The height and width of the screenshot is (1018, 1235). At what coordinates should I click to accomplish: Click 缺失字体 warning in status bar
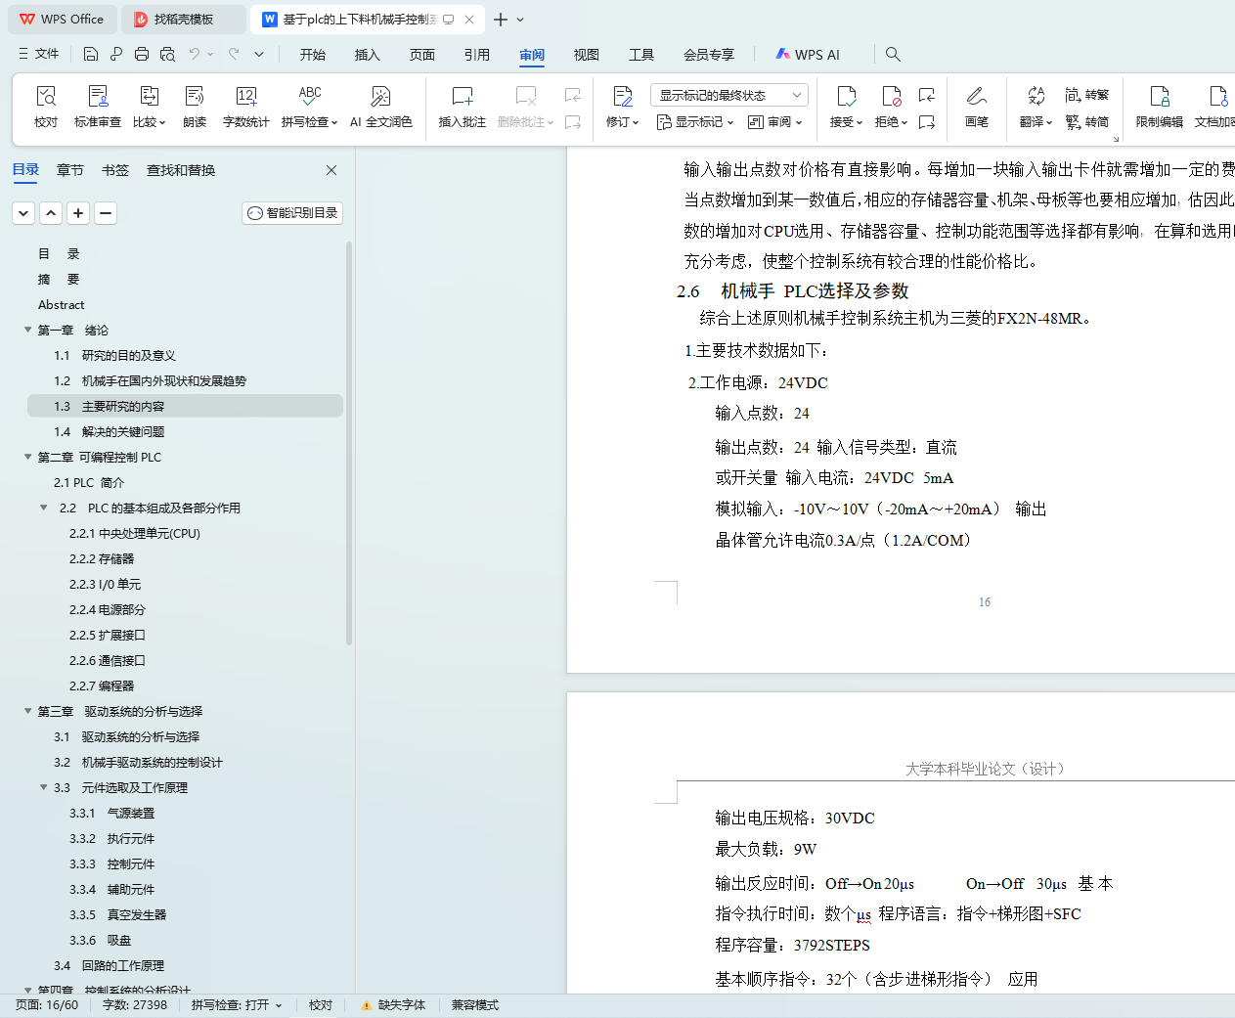tap(393, 1005)
